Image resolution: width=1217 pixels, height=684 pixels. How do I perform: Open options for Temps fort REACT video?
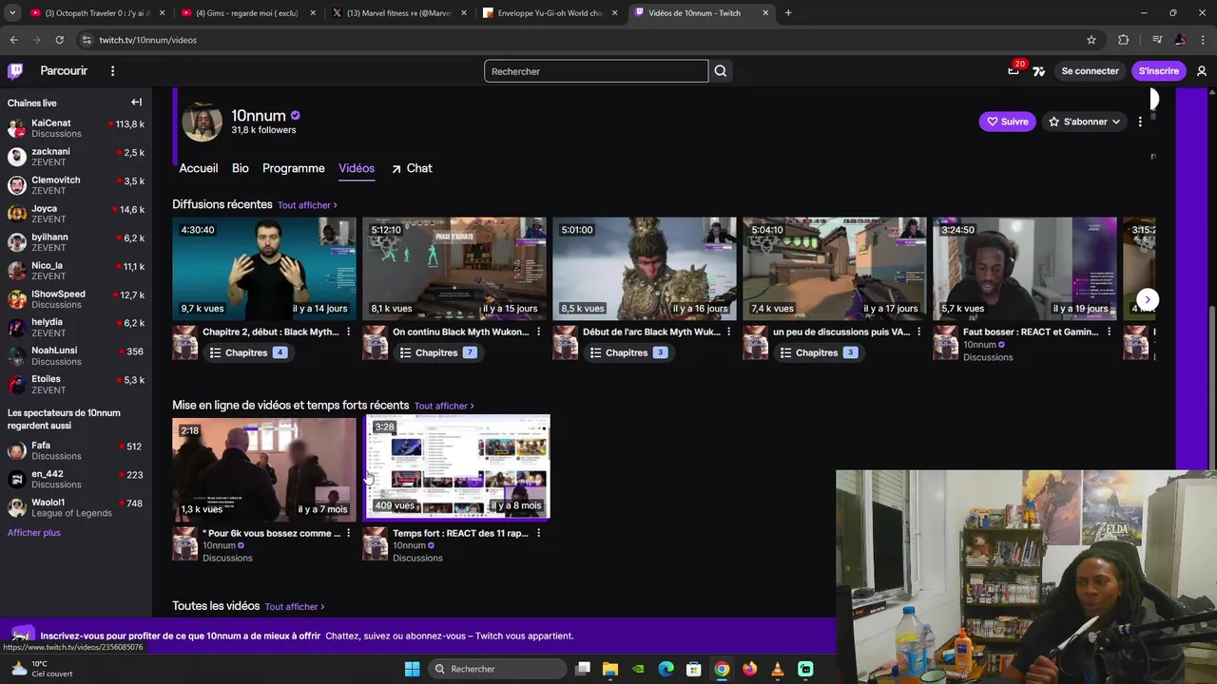click(x=539, y=533)
